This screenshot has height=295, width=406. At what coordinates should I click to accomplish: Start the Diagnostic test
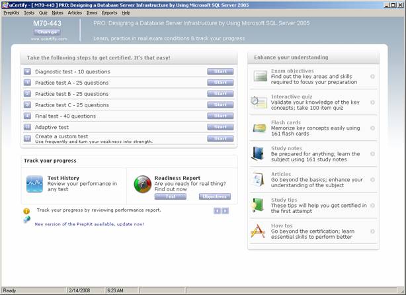[220, 71]
